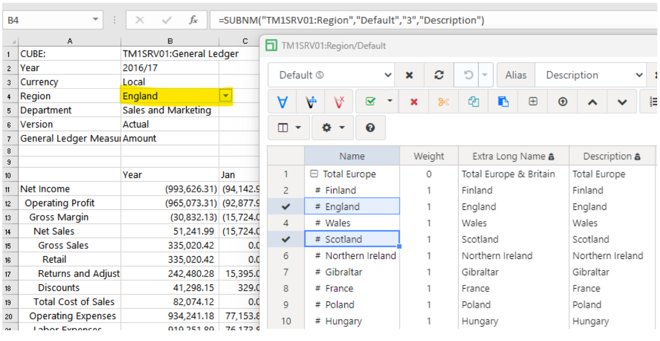Click the Alias button
The height and width of the screenshot is (341, 660).
pyautogui.click(x=516, y=75)
